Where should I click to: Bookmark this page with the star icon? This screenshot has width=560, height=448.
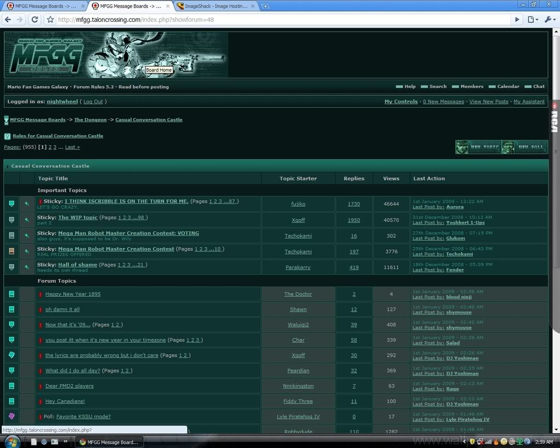[x=50, y=20]
